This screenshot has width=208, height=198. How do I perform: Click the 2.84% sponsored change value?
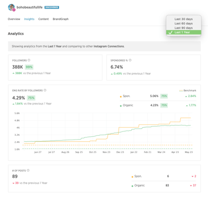click(192, 96)
